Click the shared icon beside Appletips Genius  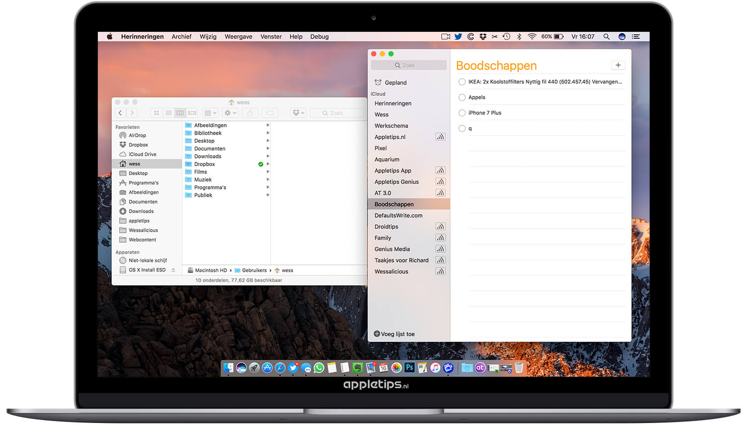coord(440,181)
